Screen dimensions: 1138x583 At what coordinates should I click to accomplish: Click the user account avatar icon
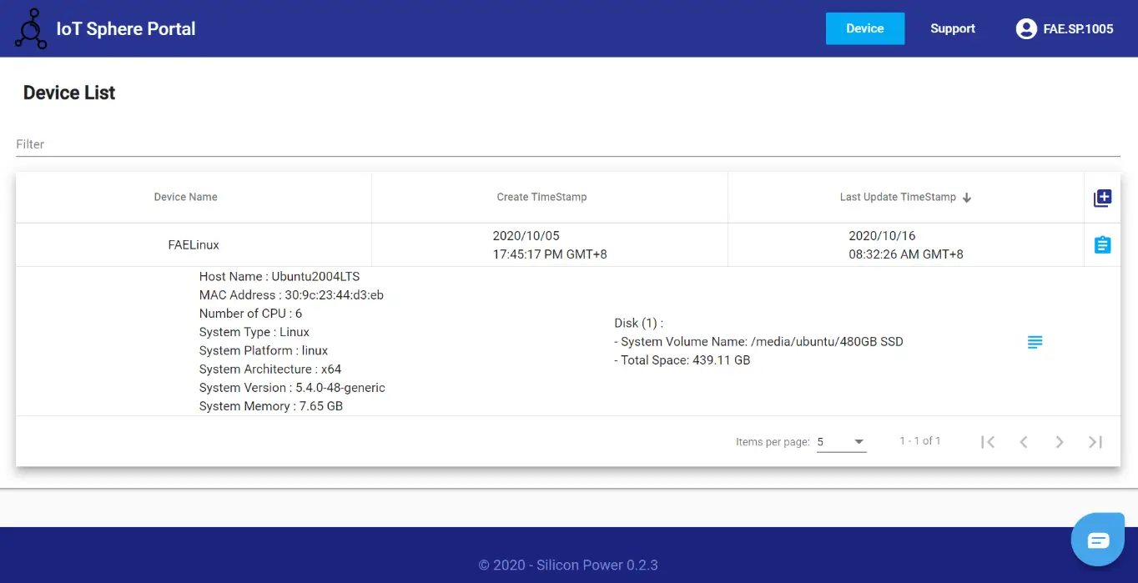click(x=1025, y=28)
